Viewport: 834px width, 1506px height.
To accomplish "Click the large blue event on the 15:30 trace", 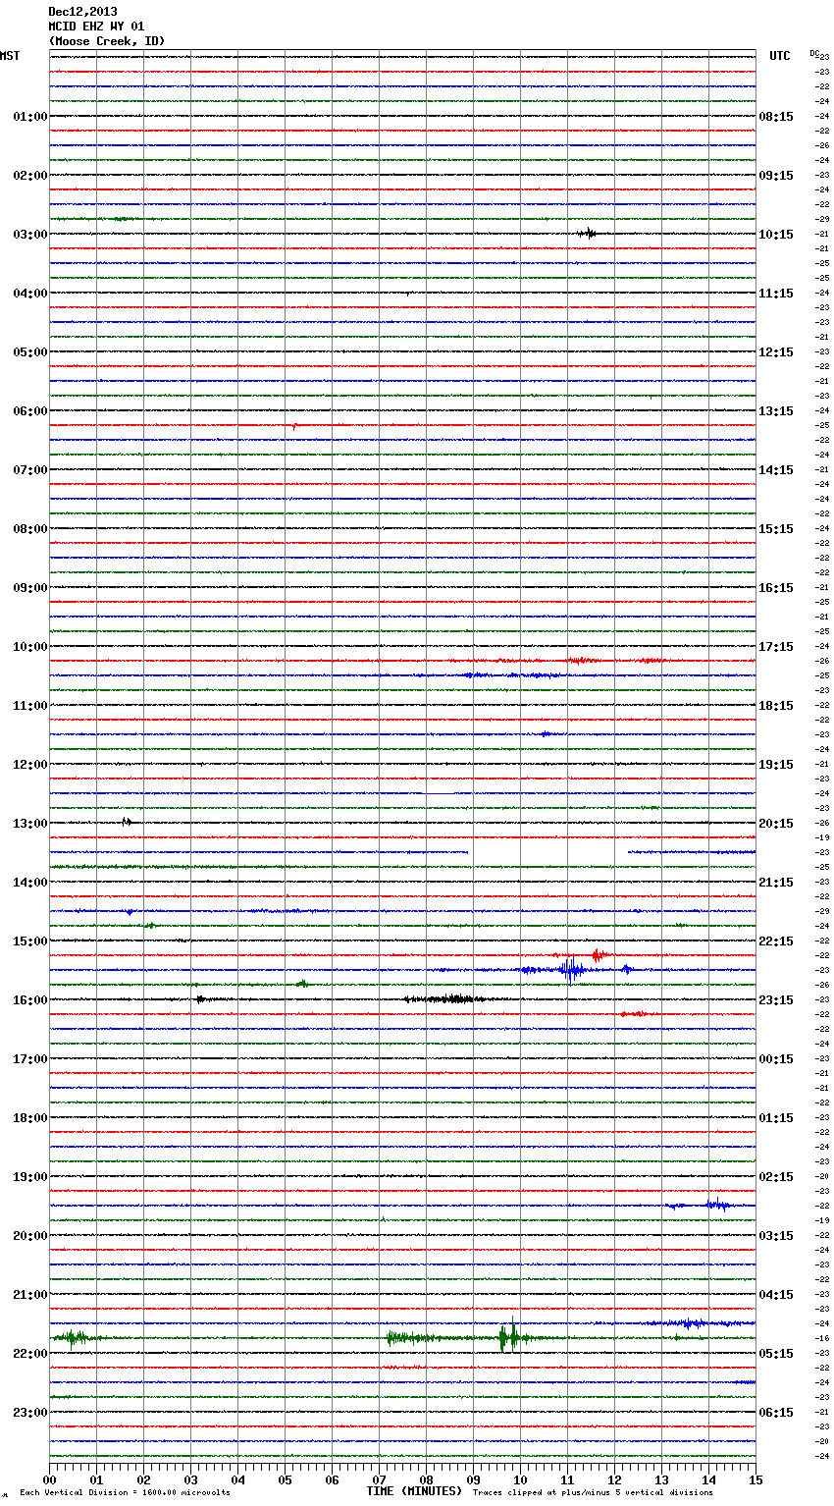I will 571,970.
